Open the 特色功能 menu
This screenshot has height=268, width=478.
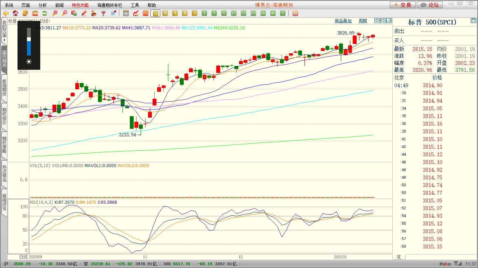[80, 5]
